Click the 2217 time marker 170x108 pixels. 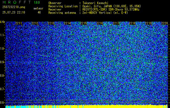tap(116, 23)
